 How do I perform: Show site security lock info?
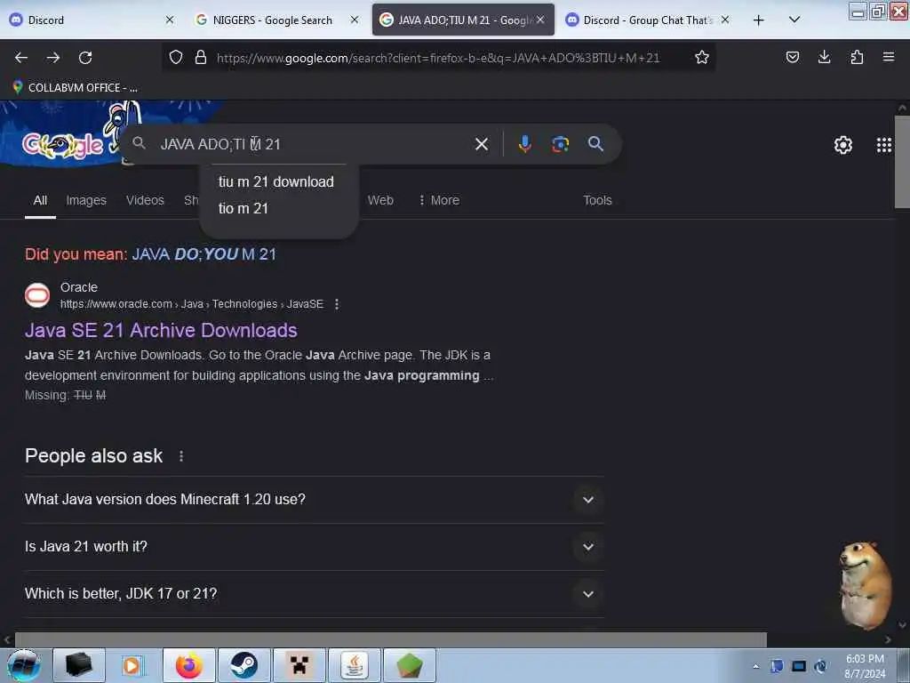click(201, 57)
